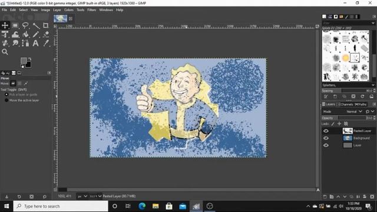
Task: Open File Explorer from the taskbar
Action: pos(156,206)
